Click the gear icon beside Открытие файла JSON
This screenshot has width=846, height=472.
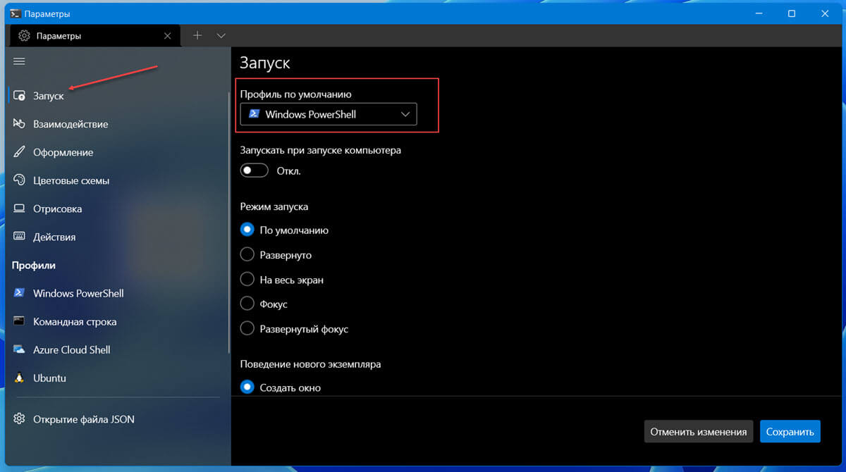(x=20, y=419)
